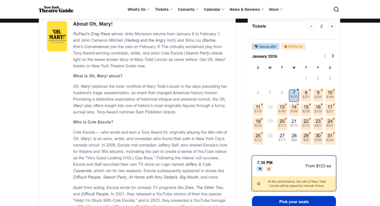Decrease ticket quantity with minus button
Screen dimensions: 380x206
pos(311,26)
